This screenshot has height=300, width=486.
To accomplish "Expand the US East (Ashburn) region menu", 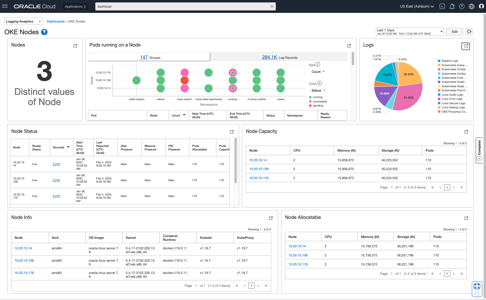I will [x=417, y=6].
